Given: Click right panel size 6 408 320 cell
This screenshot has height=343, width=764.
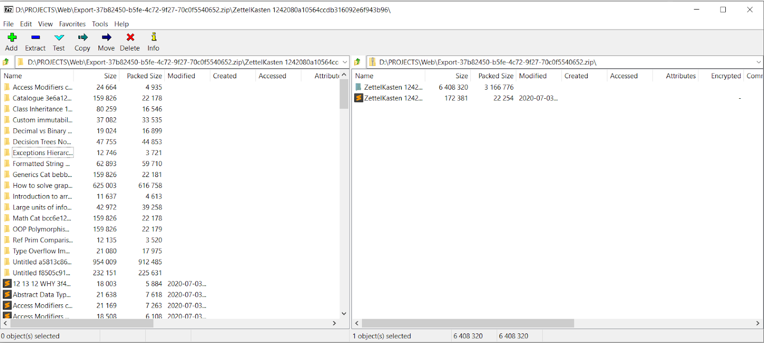Looking at the screenshot, I should pos(453,87).
